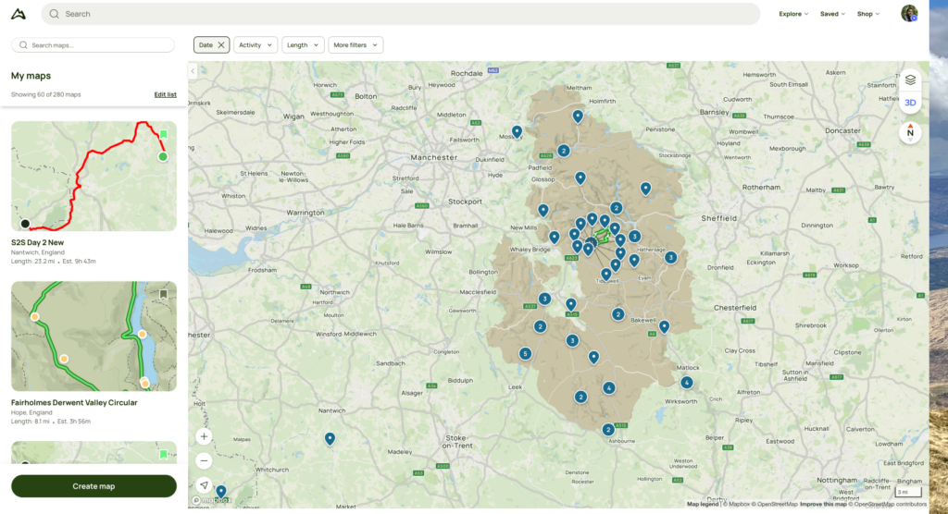The height and width of the screenshot is (514, 948).
Task: Zoom out on the map
Action: (x=205, y=460)
